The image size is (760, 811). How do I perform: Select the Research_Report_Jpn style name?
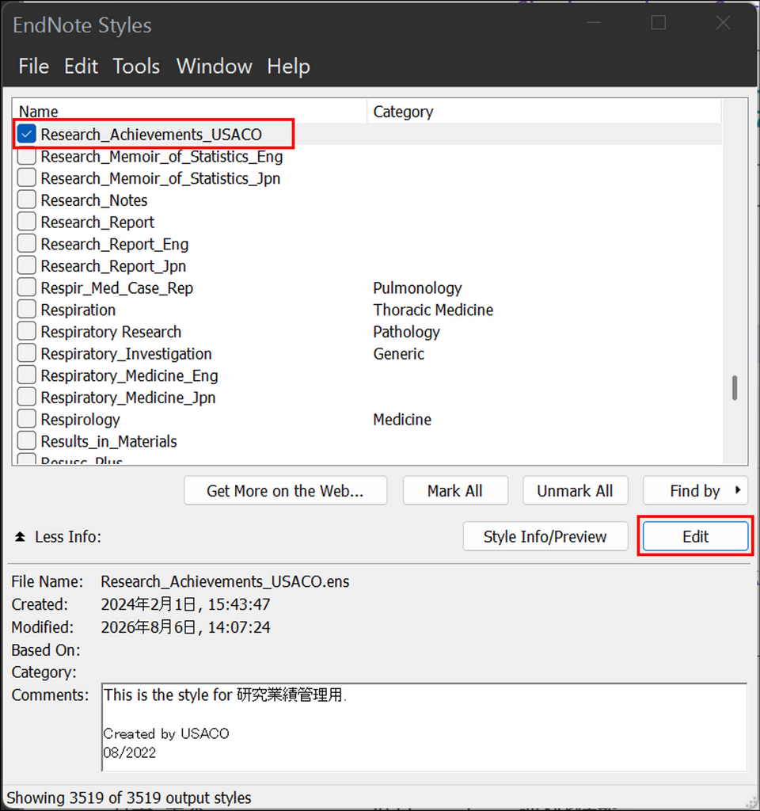click(x=113, y=266)
